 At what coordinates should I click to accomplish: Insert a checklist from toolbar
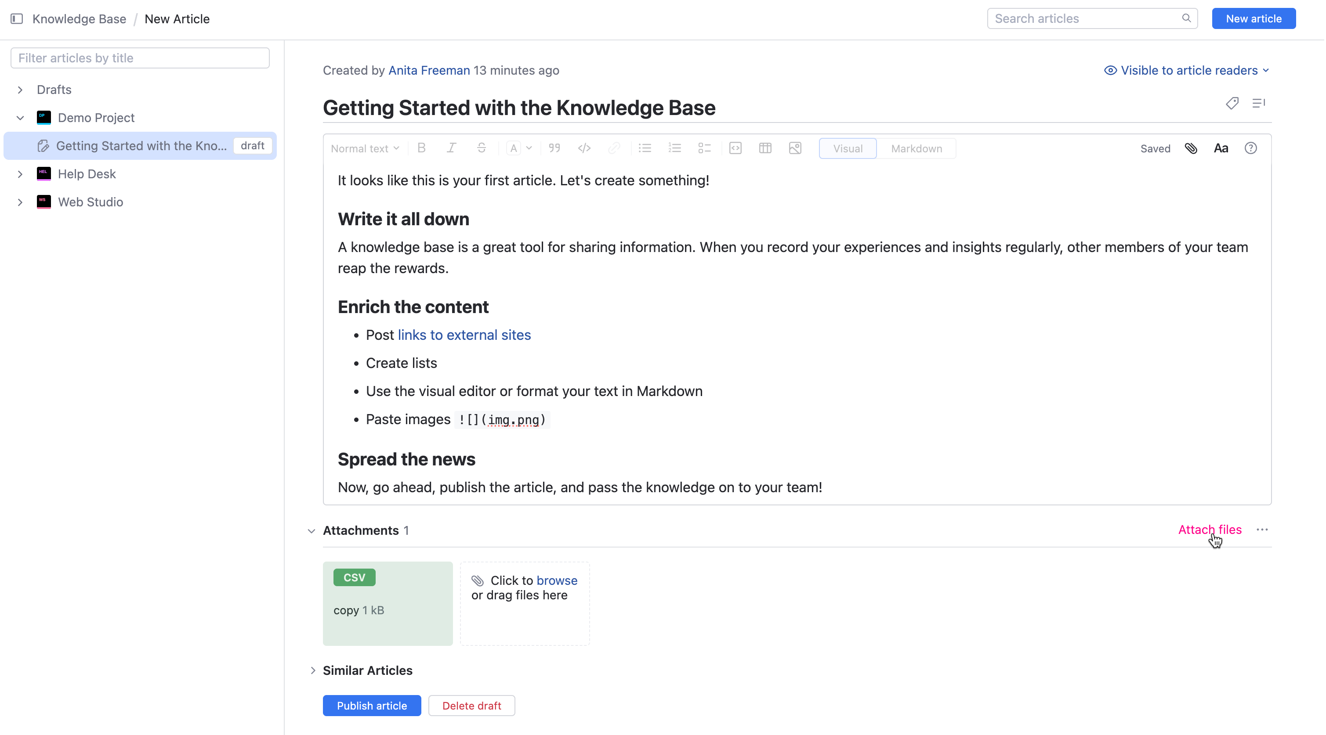(704, 148)
